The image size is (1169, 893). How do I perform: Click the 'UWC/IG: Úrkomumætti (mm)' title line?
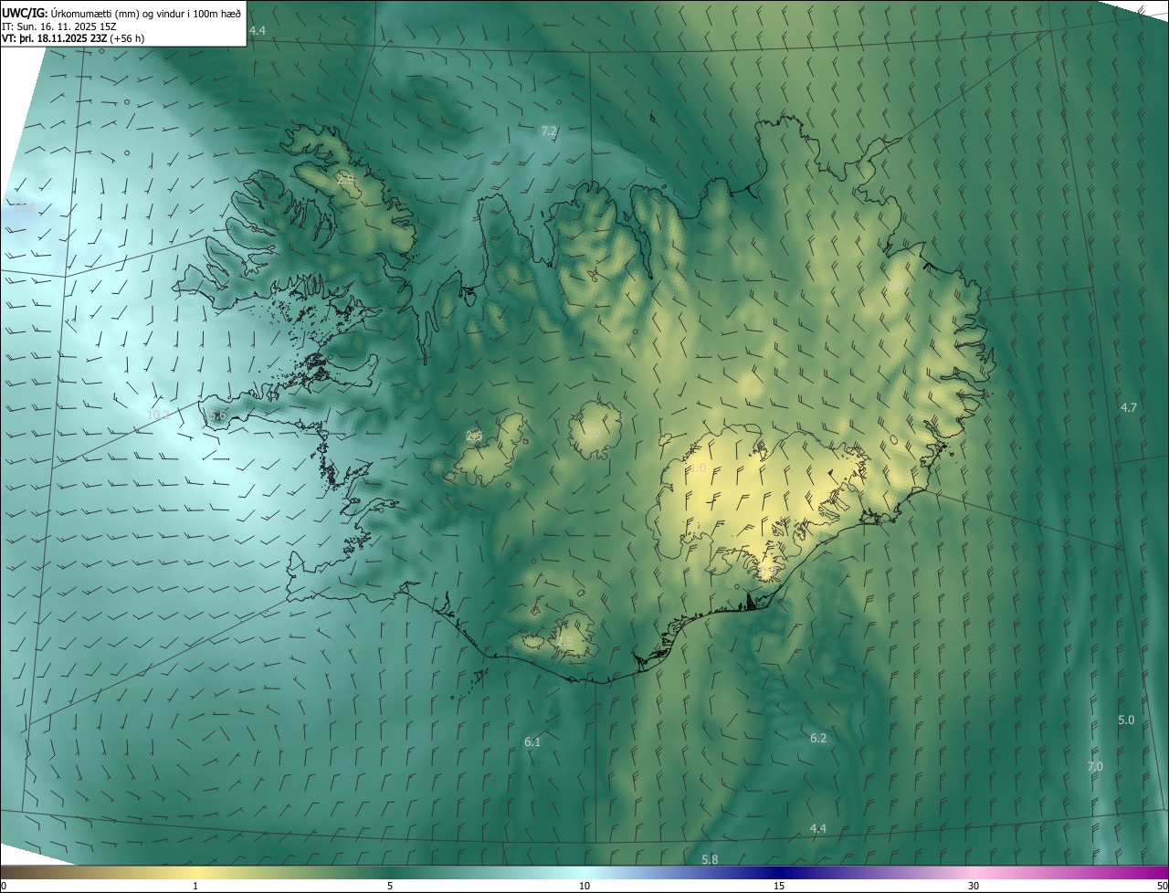pyautogui.click(x=122, y=13)
